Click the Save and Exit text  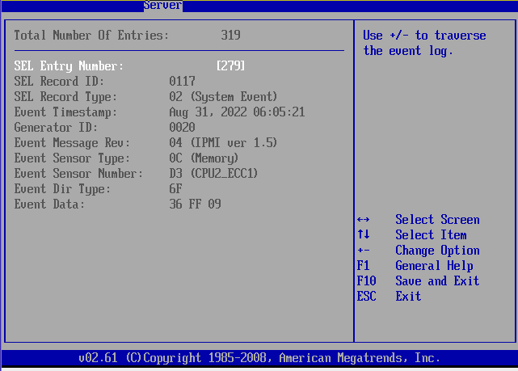(x=437, y=281)
